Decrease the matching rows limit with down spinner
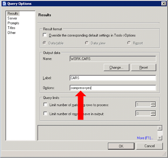Viewport: 168px width, 158px height. [153, 106]
